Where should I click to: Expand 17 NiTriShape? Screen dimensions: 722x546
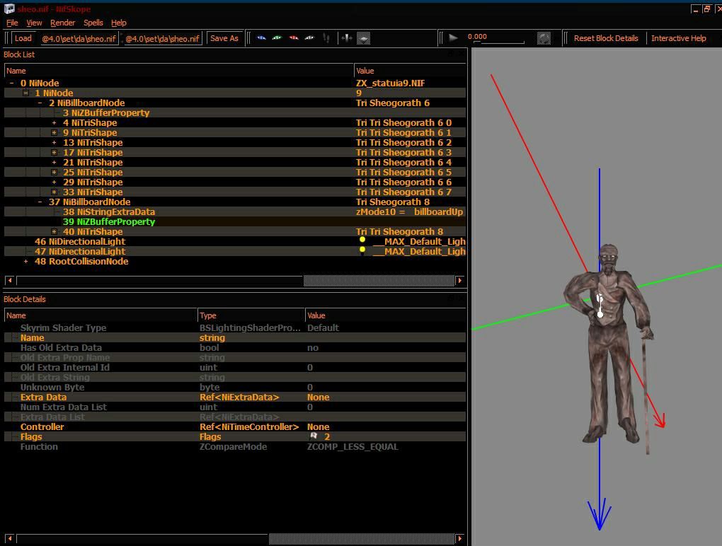54,152
